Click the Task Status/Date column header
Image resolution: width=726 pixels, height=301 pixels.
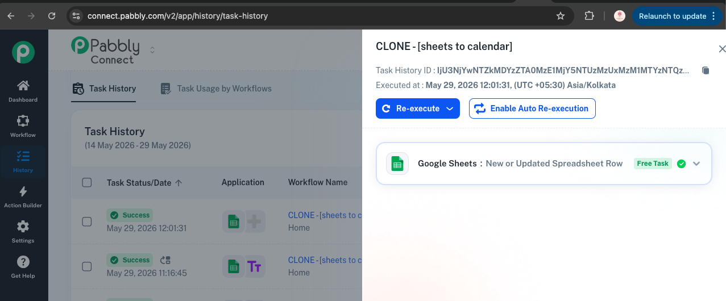tap(139, 183)
